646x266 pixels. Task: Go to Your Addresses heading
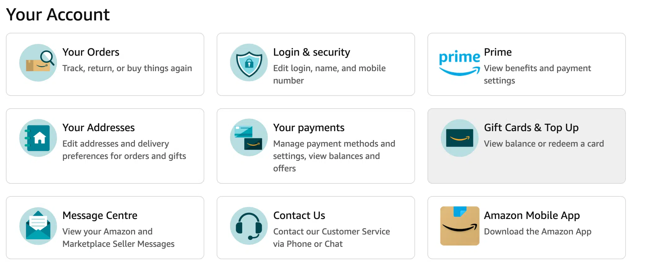tap(99, 128)
